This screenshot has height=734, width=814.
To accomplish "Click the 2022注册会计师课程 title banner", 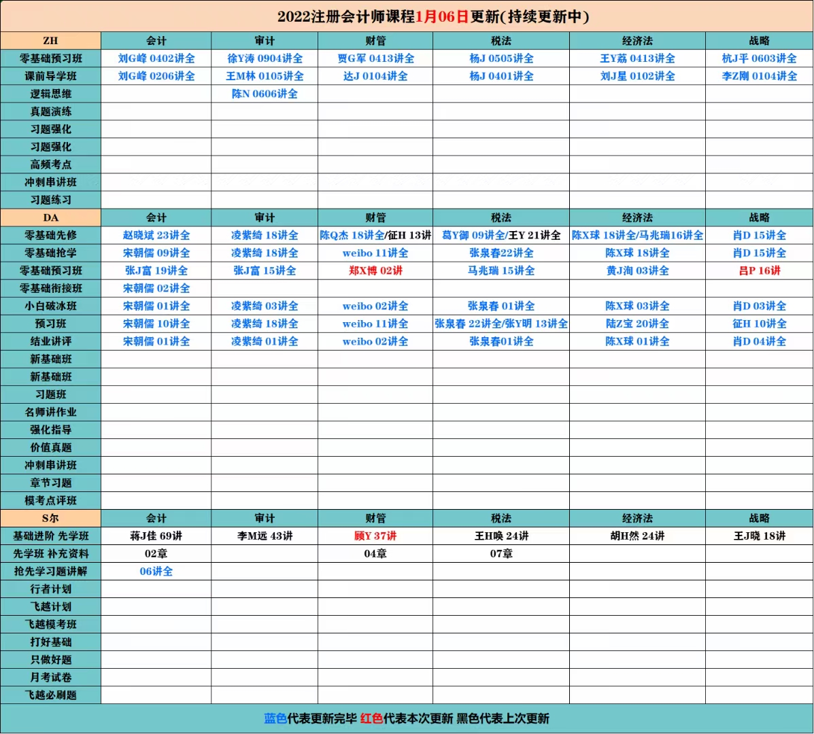I will coord(407,16).
